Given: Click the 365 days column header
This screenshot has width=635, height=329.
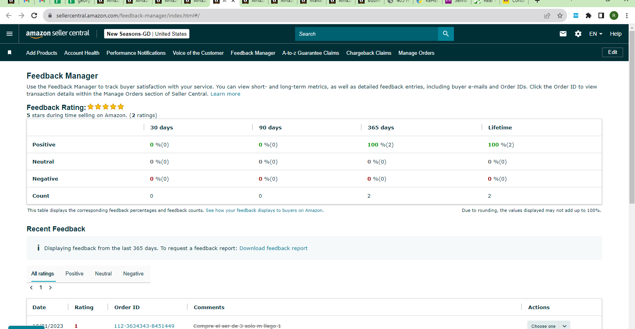Looking at the screenshot, I should 381,127.
